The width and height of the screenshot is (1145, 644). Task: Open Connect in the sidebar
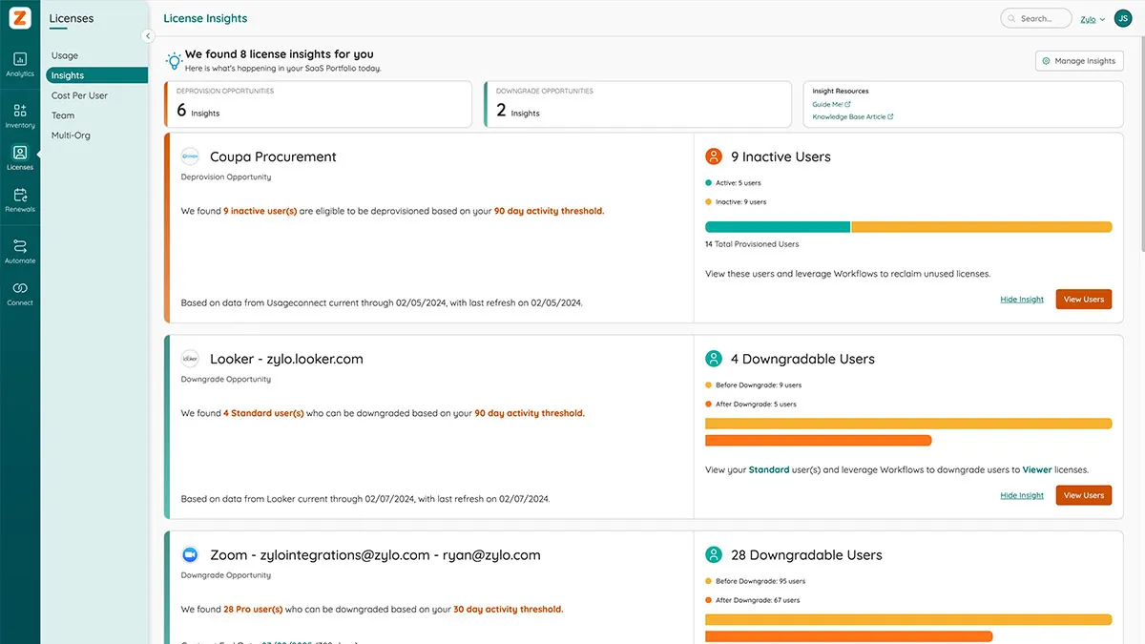pos(20,293)
